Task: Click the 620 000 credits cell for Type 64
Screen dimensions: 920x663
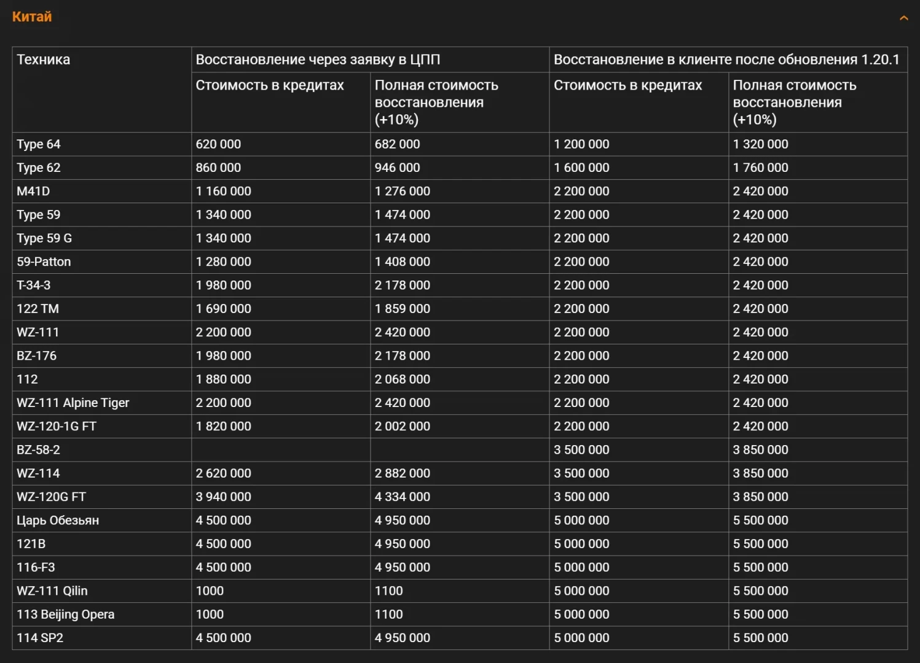Action: click(218, 144)
